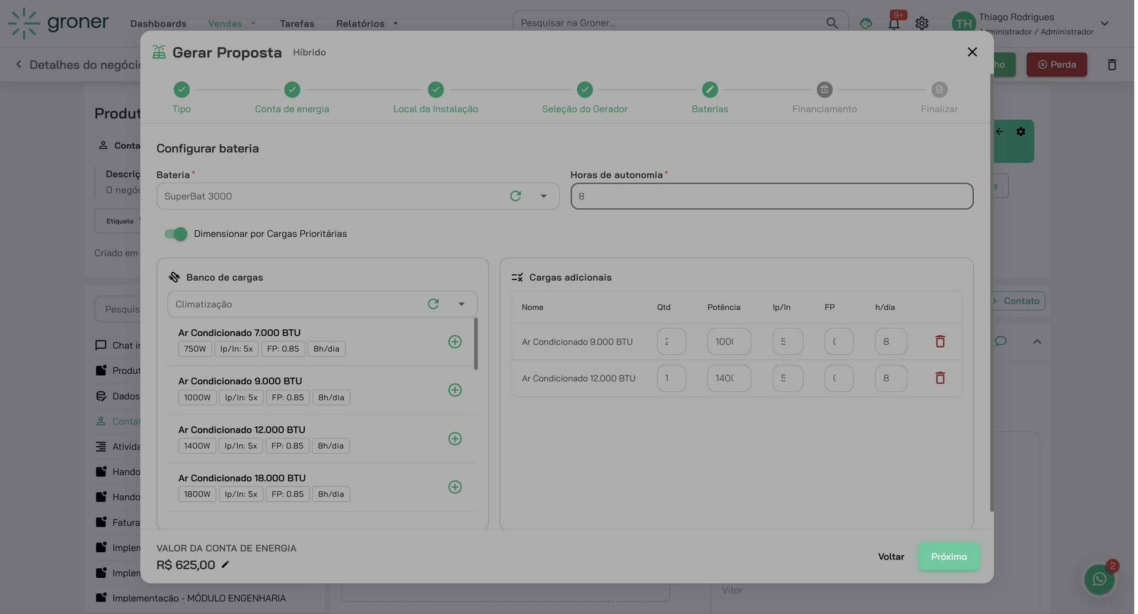1138x614 pixels.
Task: Refresh the Climatização load bank list
Action: click(x=433, y=304)
